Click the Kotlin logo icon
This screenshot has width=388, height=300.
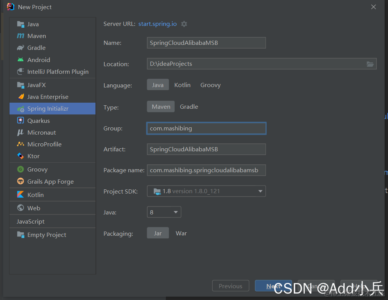click(x=21, y=194)
